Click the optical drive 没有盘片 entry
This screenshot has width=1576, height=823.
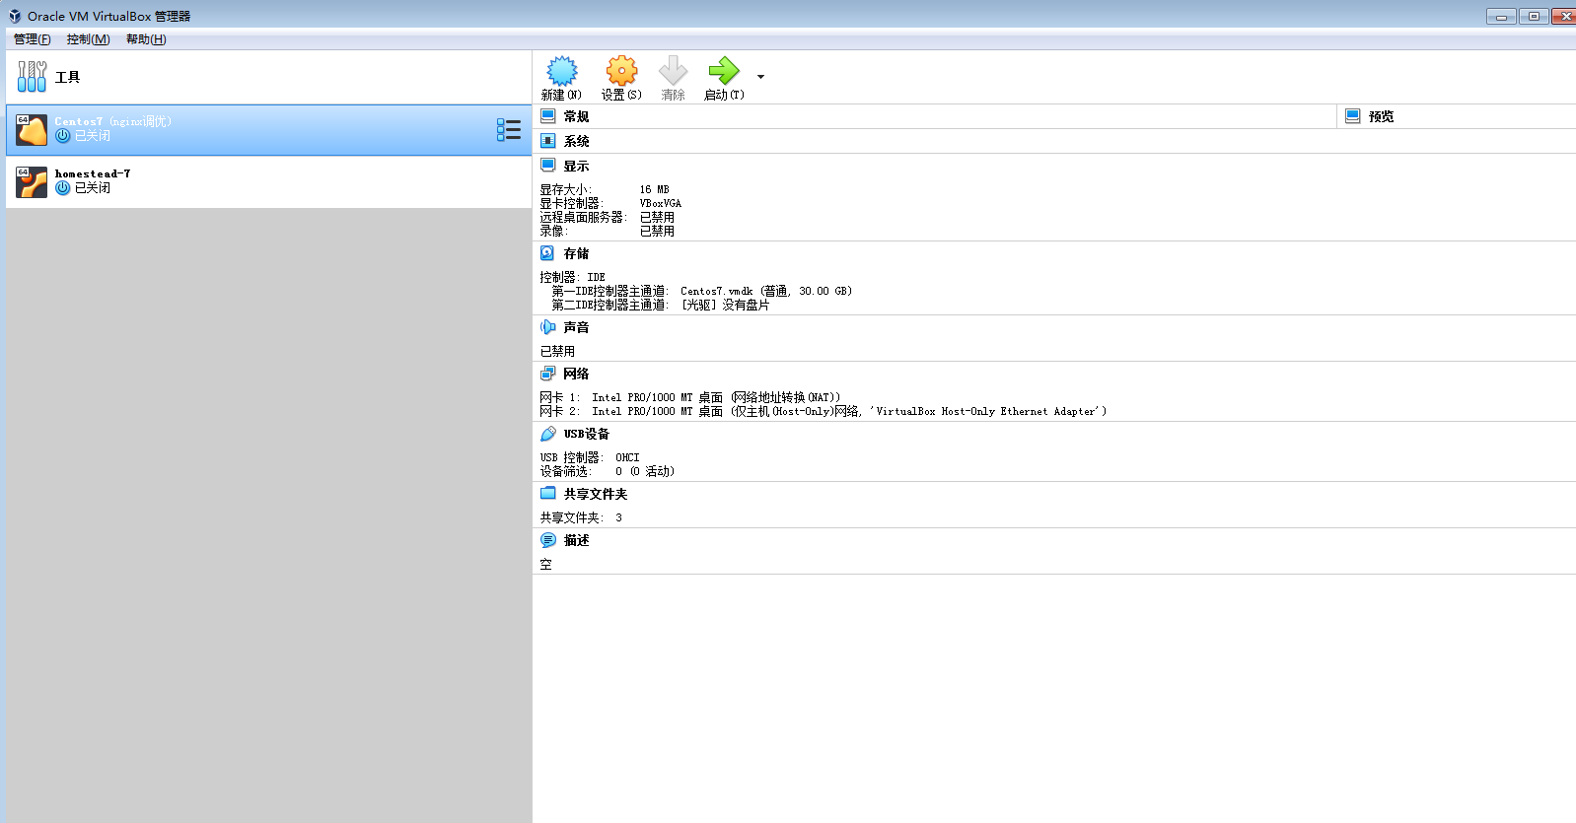(x=726, y=305)
